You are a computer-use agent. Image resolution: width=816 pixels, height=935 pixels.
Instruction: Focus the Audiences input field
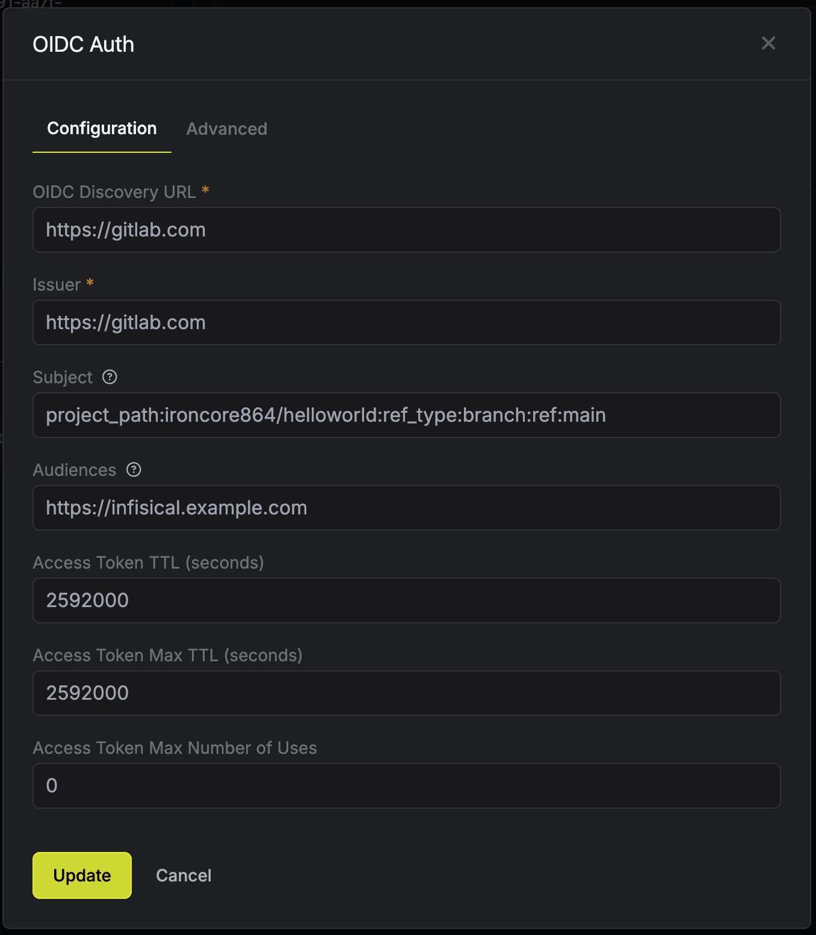click(406, 508)
